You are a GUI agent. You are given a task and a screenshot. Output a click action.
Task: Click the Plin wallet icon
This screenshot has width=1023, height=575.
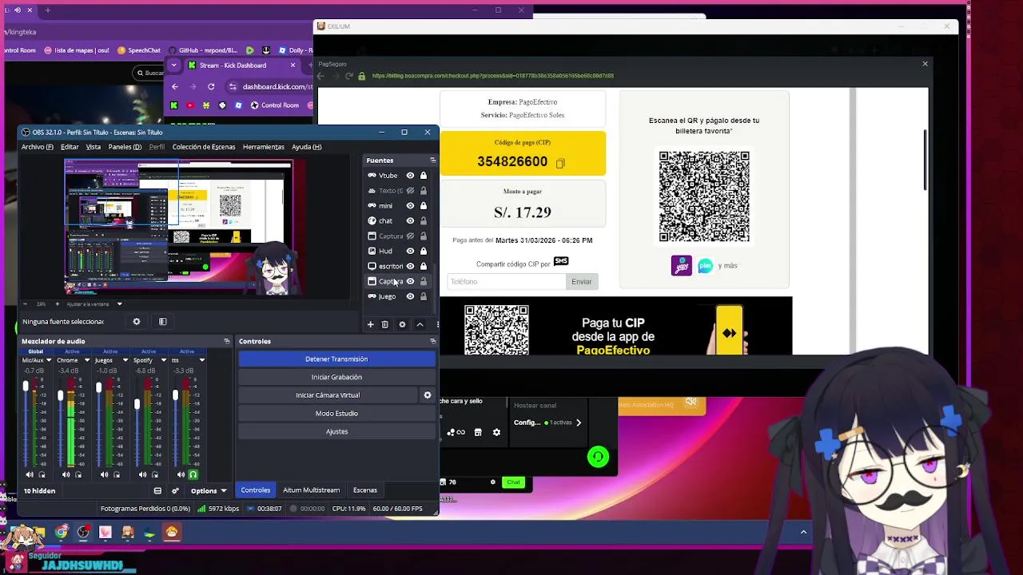pos(705,266)
